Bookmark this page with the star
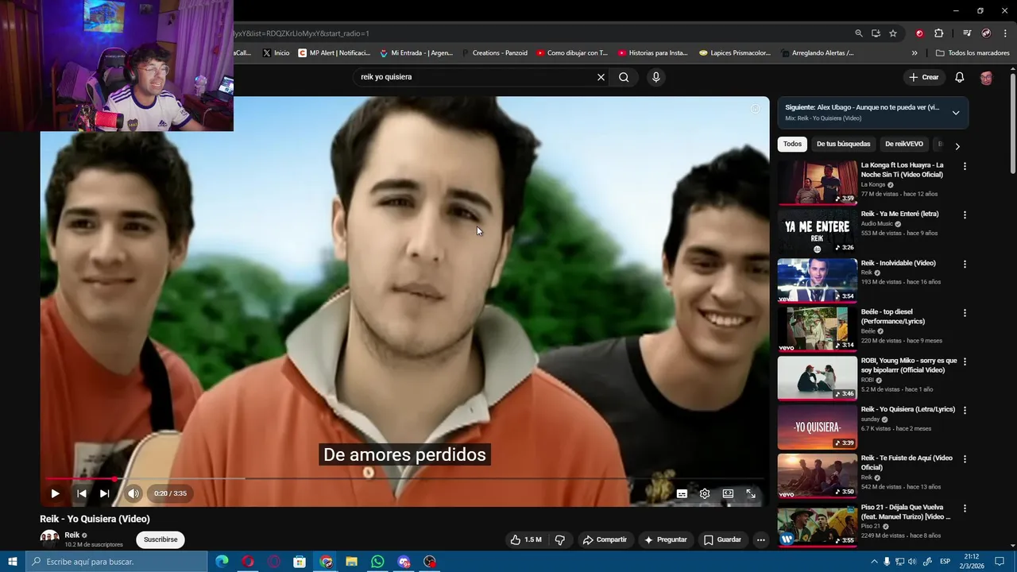This screenshot has width=1017, height=572. 893,33
